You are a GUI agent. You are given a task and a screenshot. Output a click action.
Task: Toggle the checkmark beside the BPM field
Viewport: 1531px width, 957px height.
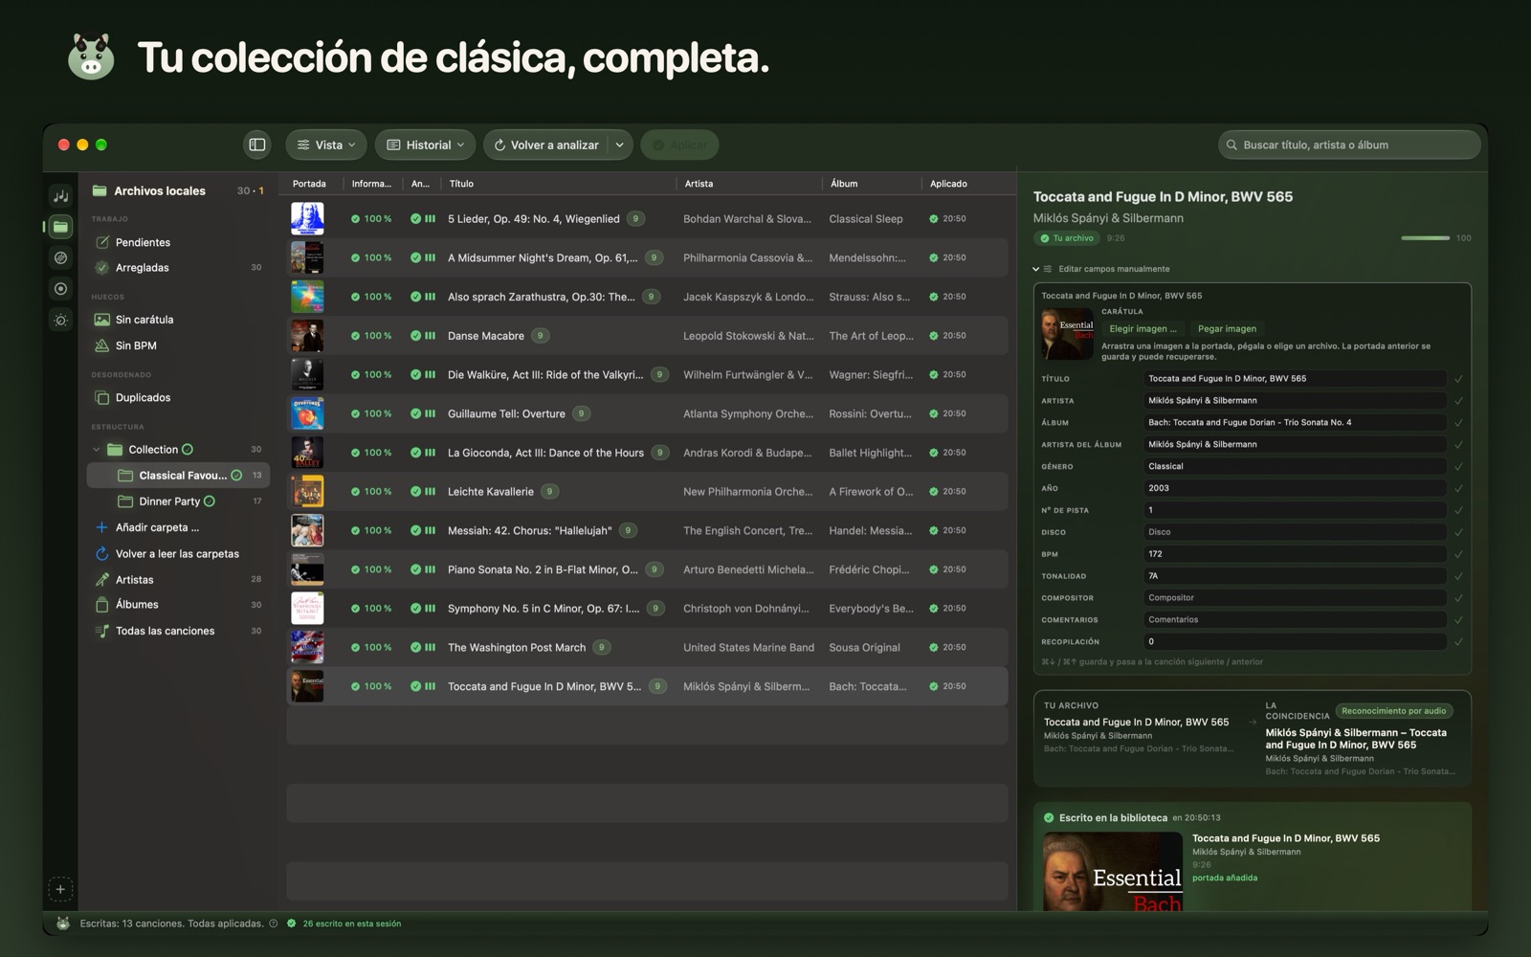1458,554
